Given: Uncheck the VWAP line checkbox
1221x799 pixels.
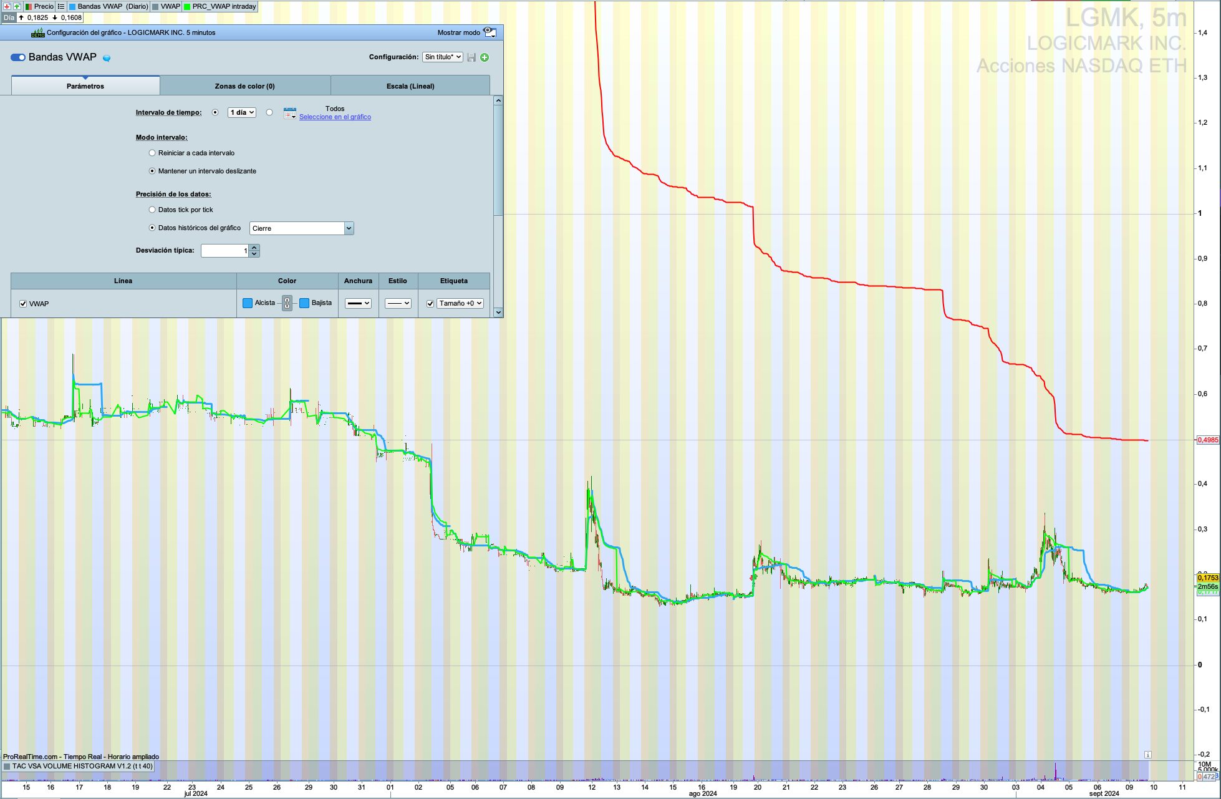Looking at the screenshot, I should pyautogui.click(x=23, y=304).
